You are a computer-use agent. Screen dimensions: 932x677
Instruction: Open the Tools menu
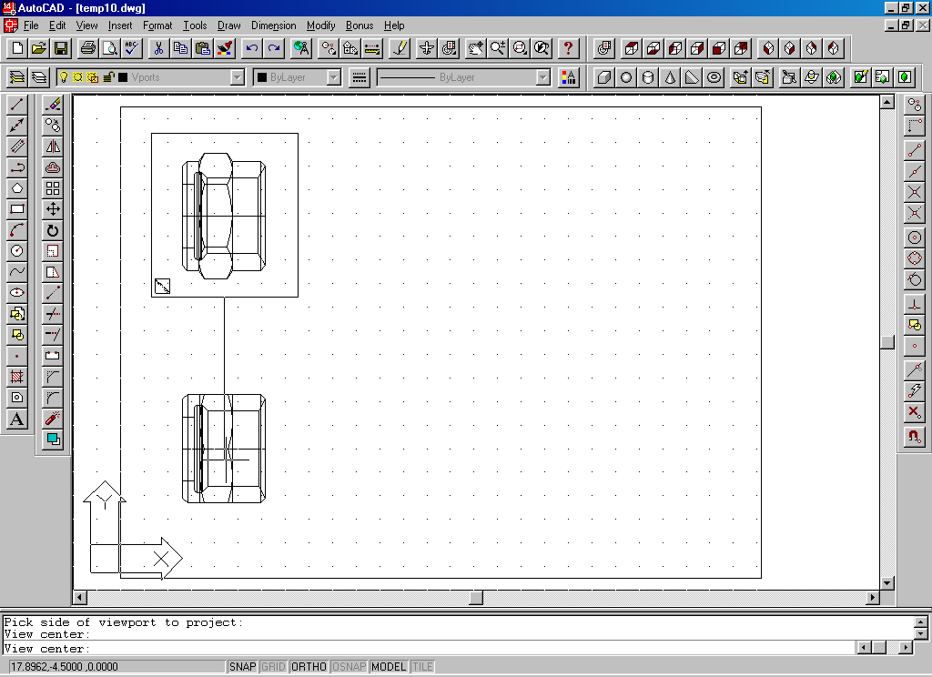tap(195, 25)
